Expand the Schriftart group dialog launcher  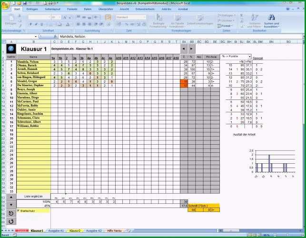click(72, 31)
